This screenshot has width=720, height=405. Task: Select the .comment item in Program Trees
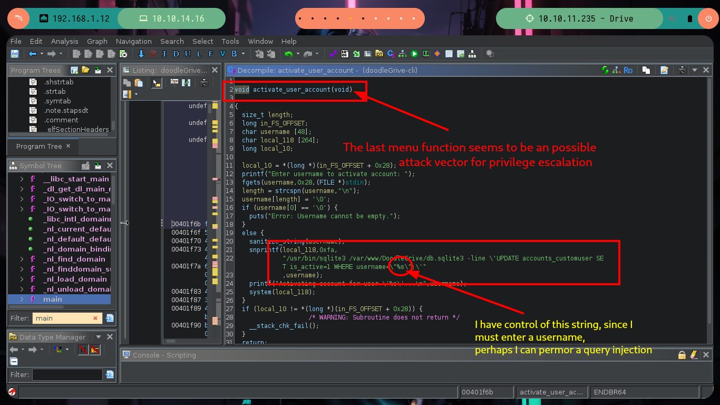point(61,120)
